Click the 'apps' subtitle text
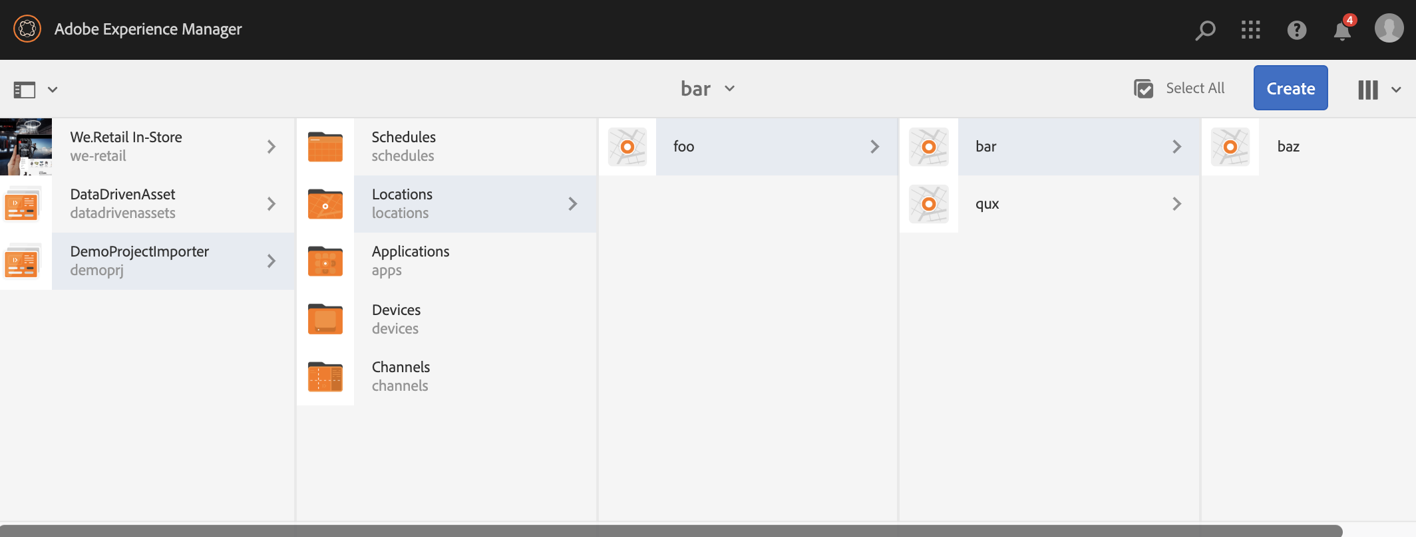Screen dimensions: 1416x537 pyautogui.click(x=387, y=271)
